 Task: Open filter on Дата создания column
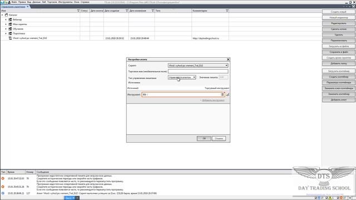coord(127,11)
